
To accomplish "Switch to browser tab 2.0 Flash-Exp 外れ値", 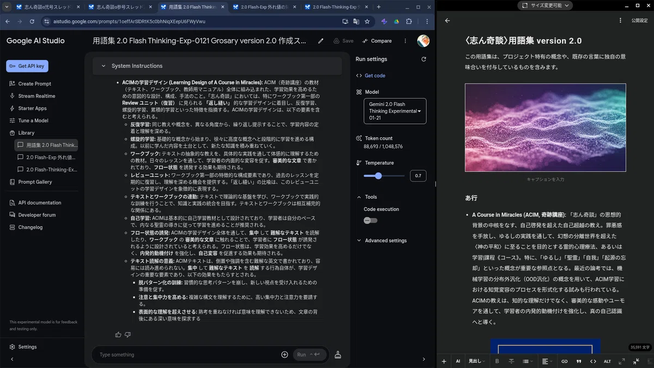I will (264, 7).
